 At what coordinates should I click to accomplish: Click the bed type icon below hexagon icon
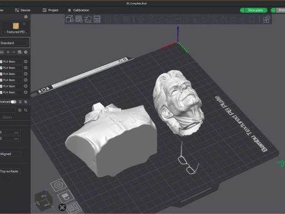pyautogui.click(x=66, y=196)
